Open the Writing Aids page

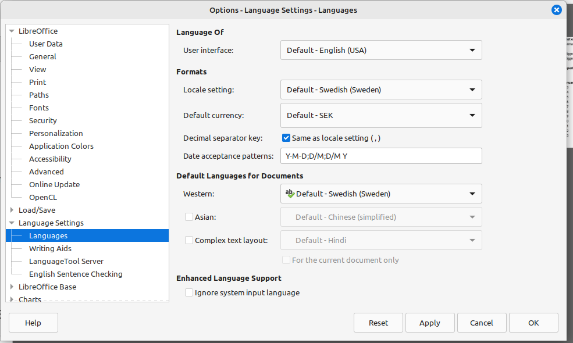51,248
